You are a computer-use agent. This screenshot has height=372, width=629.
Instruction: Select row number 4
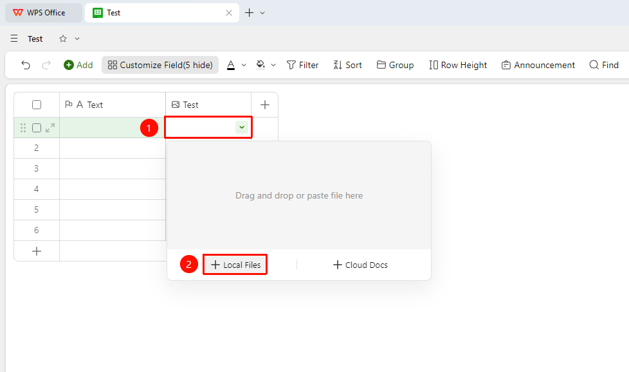coord(37,189)
